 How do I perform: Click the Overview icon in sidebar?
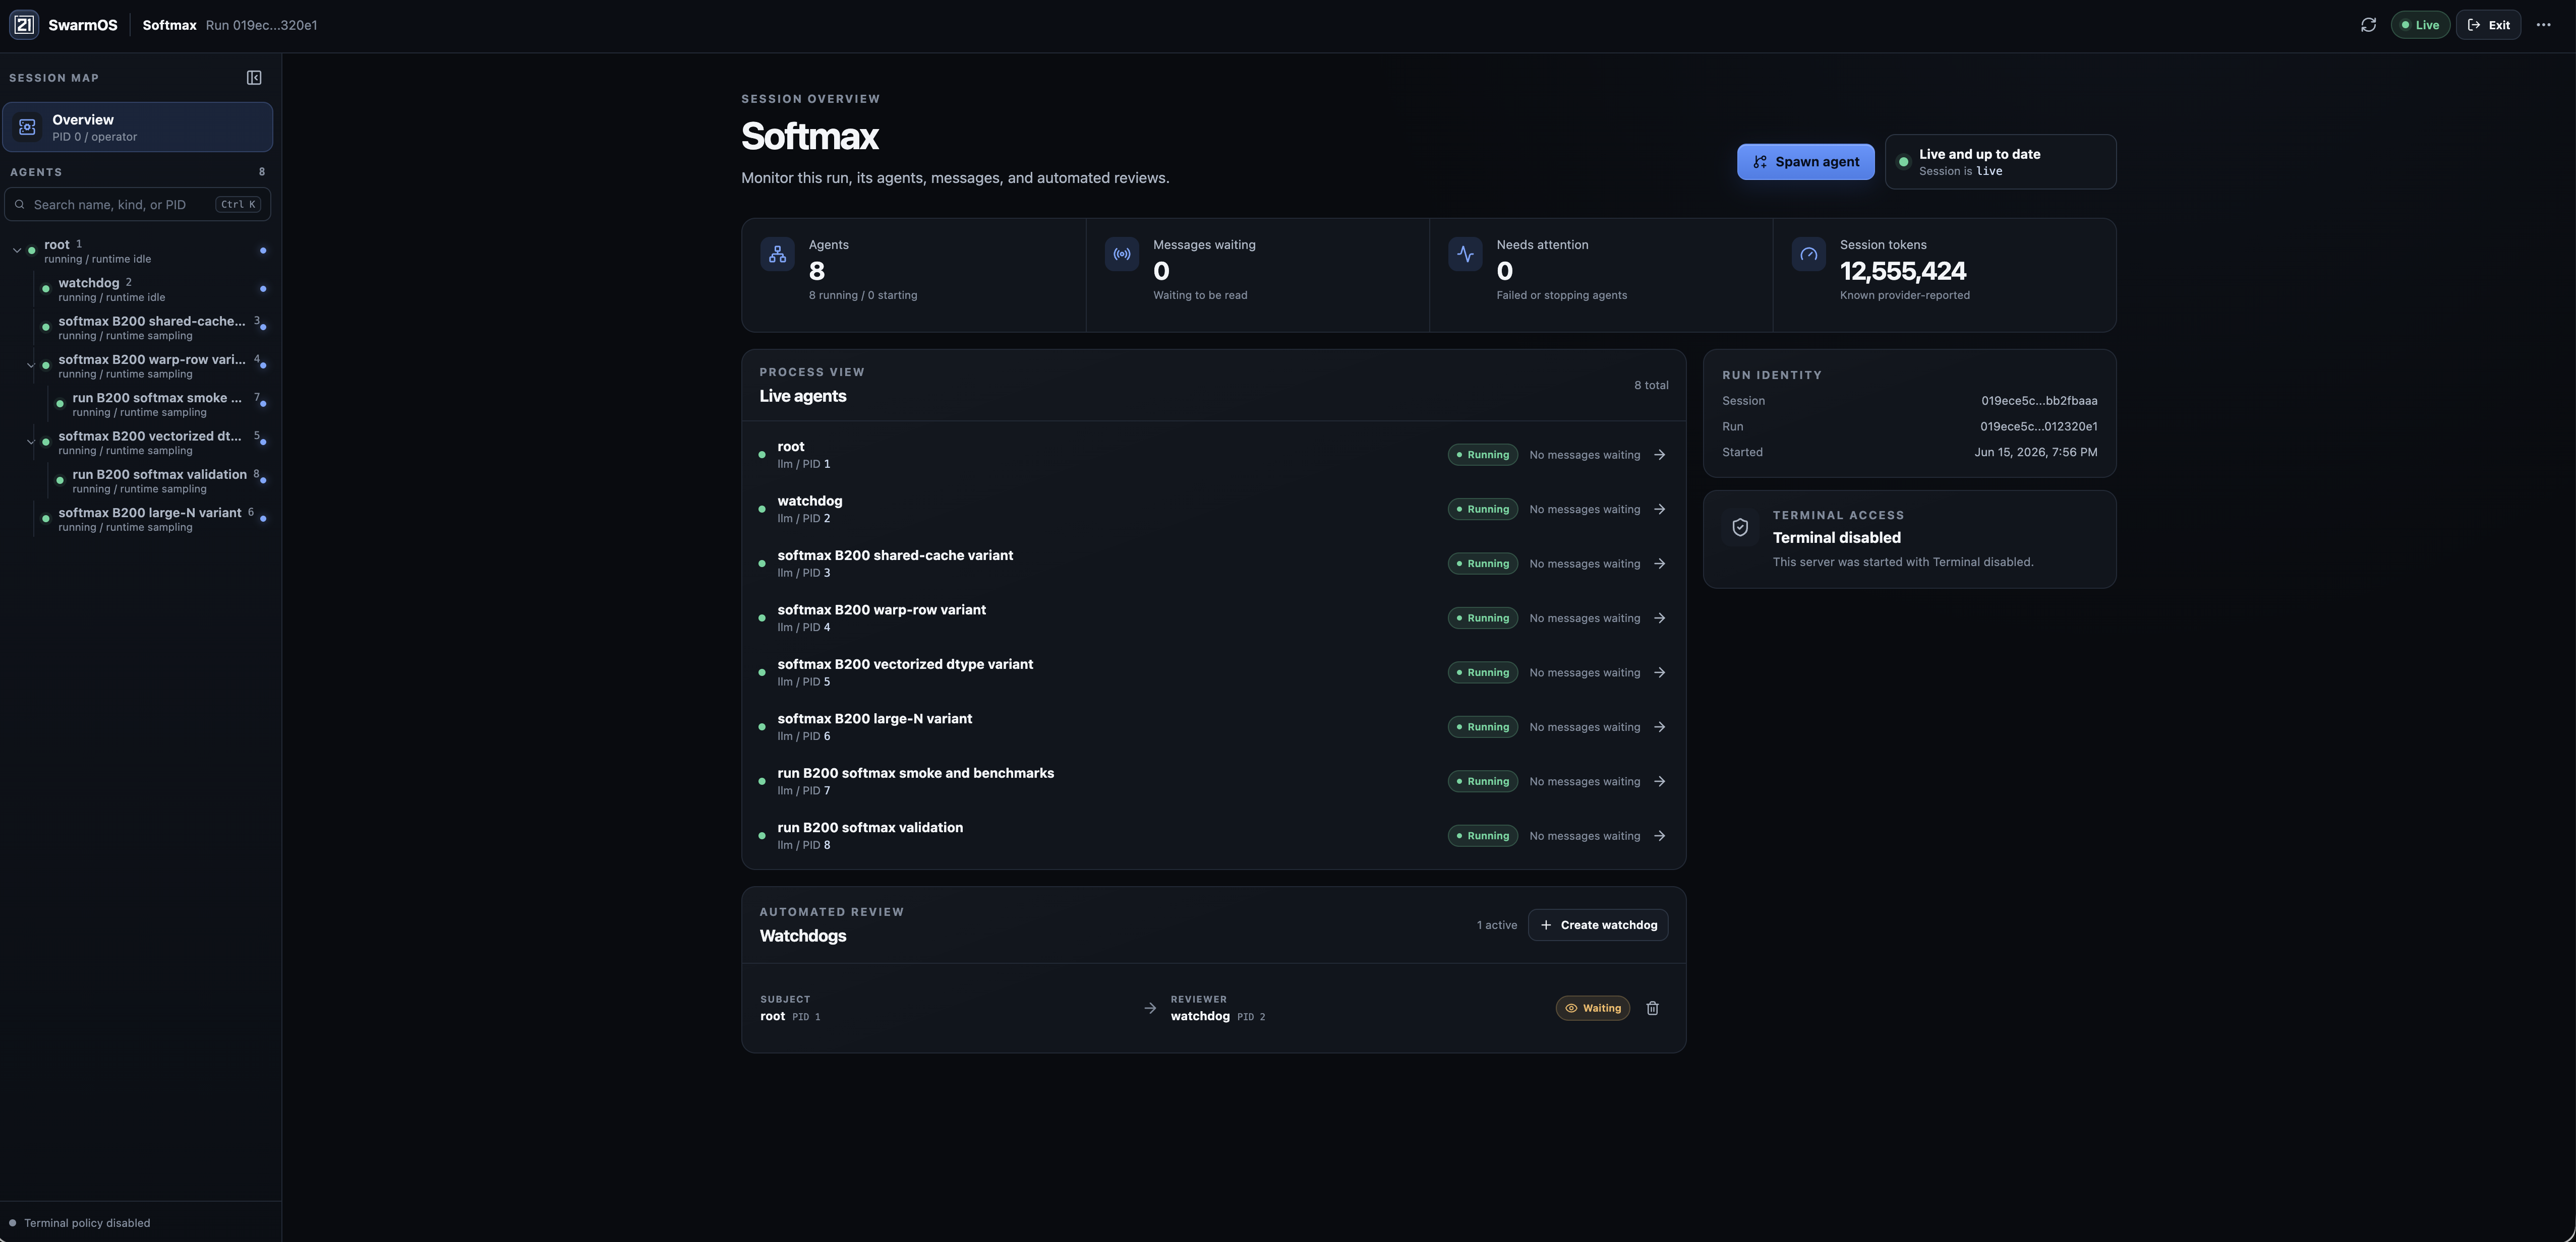pyautogui.click(x=28, y=127)
